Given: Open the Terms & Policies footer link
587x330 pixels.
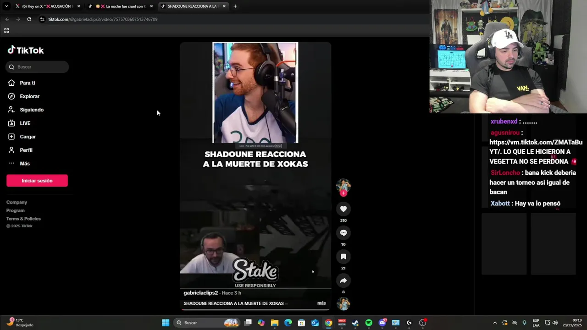Looking at the screenshot, I should coord(23,219).
